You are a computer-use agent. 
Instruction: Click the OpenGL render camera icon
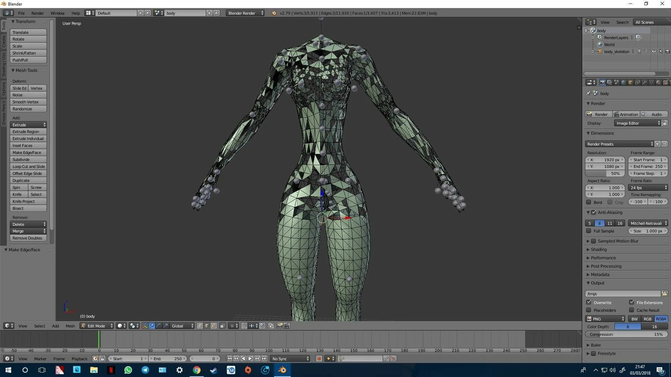click(280, 326)
